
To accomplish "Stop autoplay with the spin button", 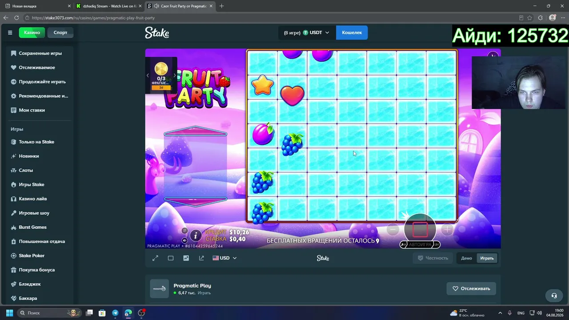I will tap(420, 230).
